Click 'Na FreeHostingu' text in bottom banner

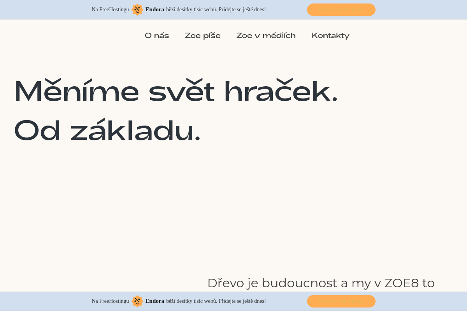[x=110, y=301]
